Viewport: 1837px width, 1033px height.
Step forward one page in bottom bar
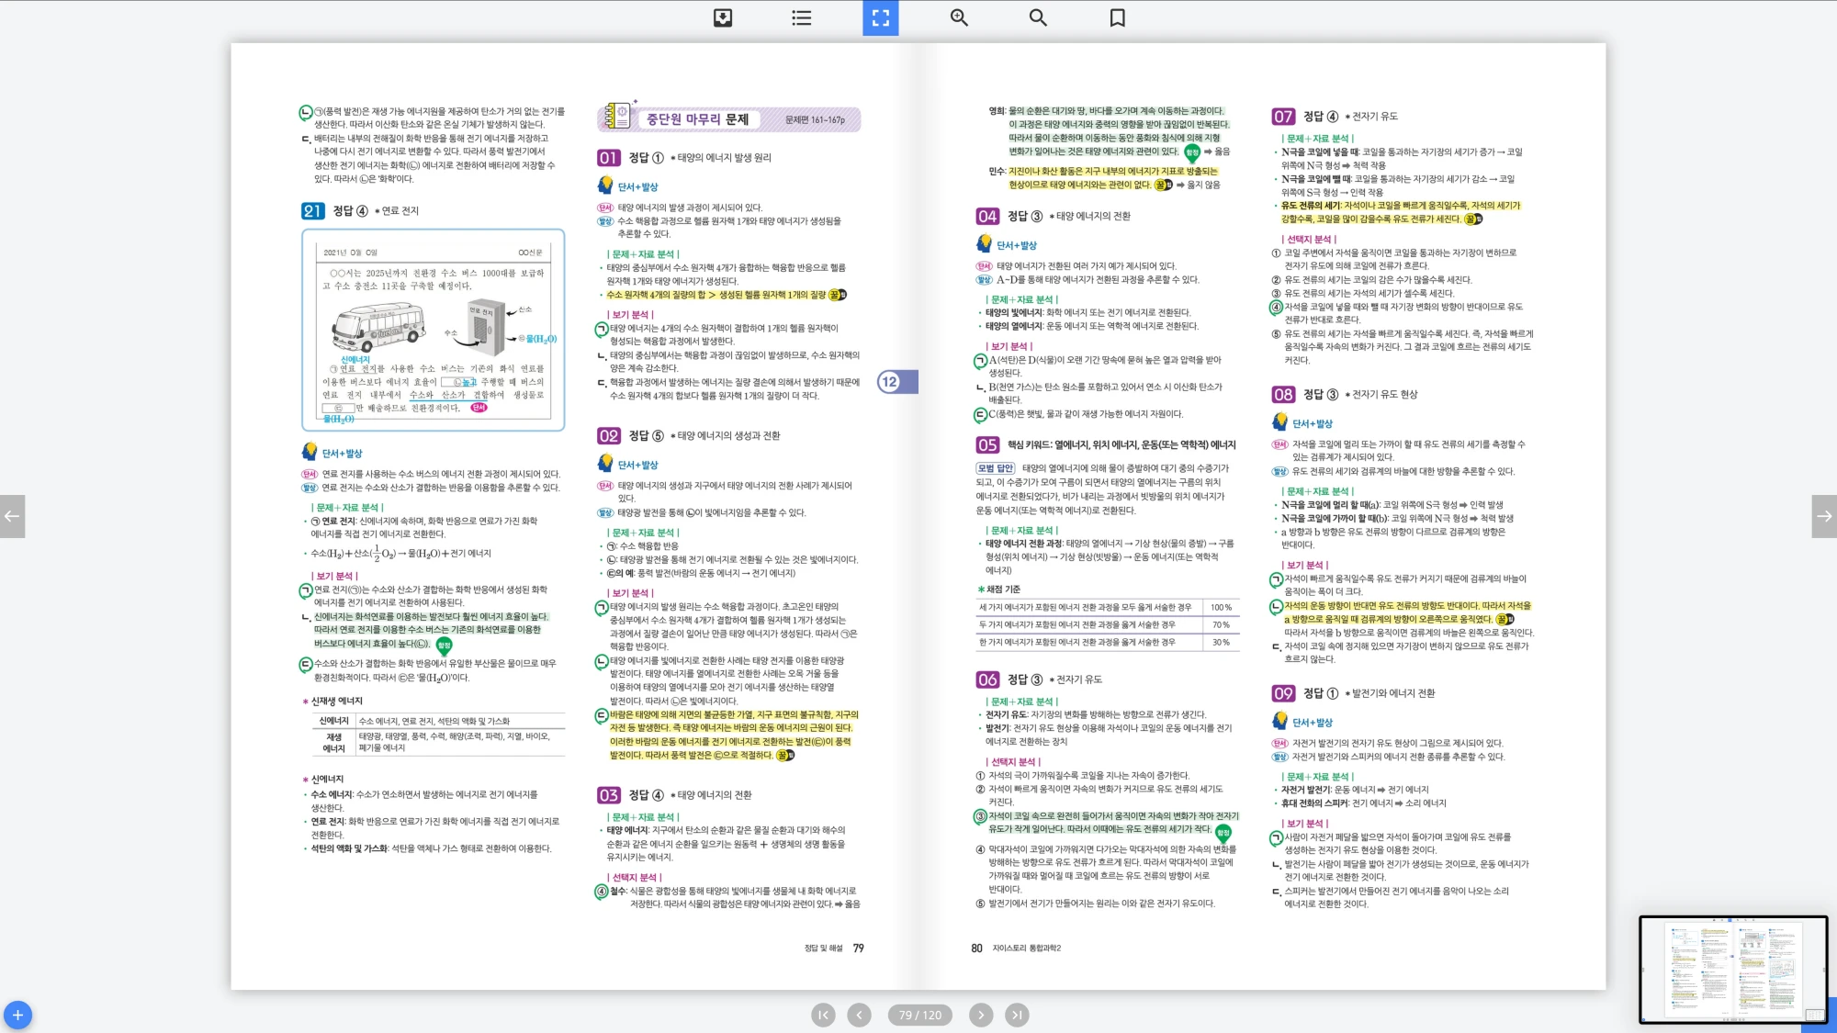pyautogui.click(x=981, y=1015)
